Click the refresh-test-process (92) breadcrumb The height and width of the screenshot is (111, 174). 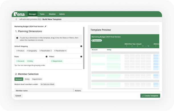(30, 19)
